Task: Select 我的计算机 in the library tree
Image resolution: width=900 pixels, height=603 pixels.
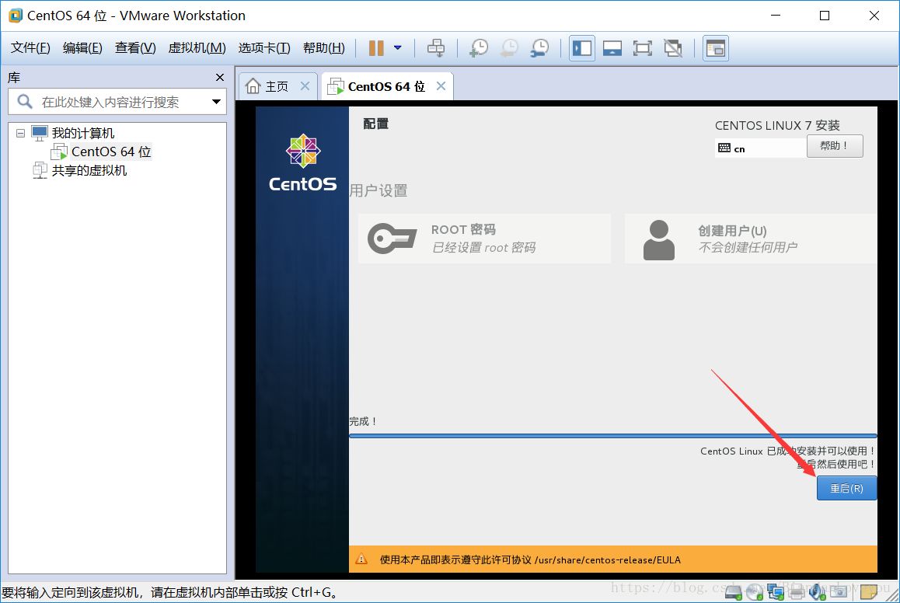Action: (83, 133)
